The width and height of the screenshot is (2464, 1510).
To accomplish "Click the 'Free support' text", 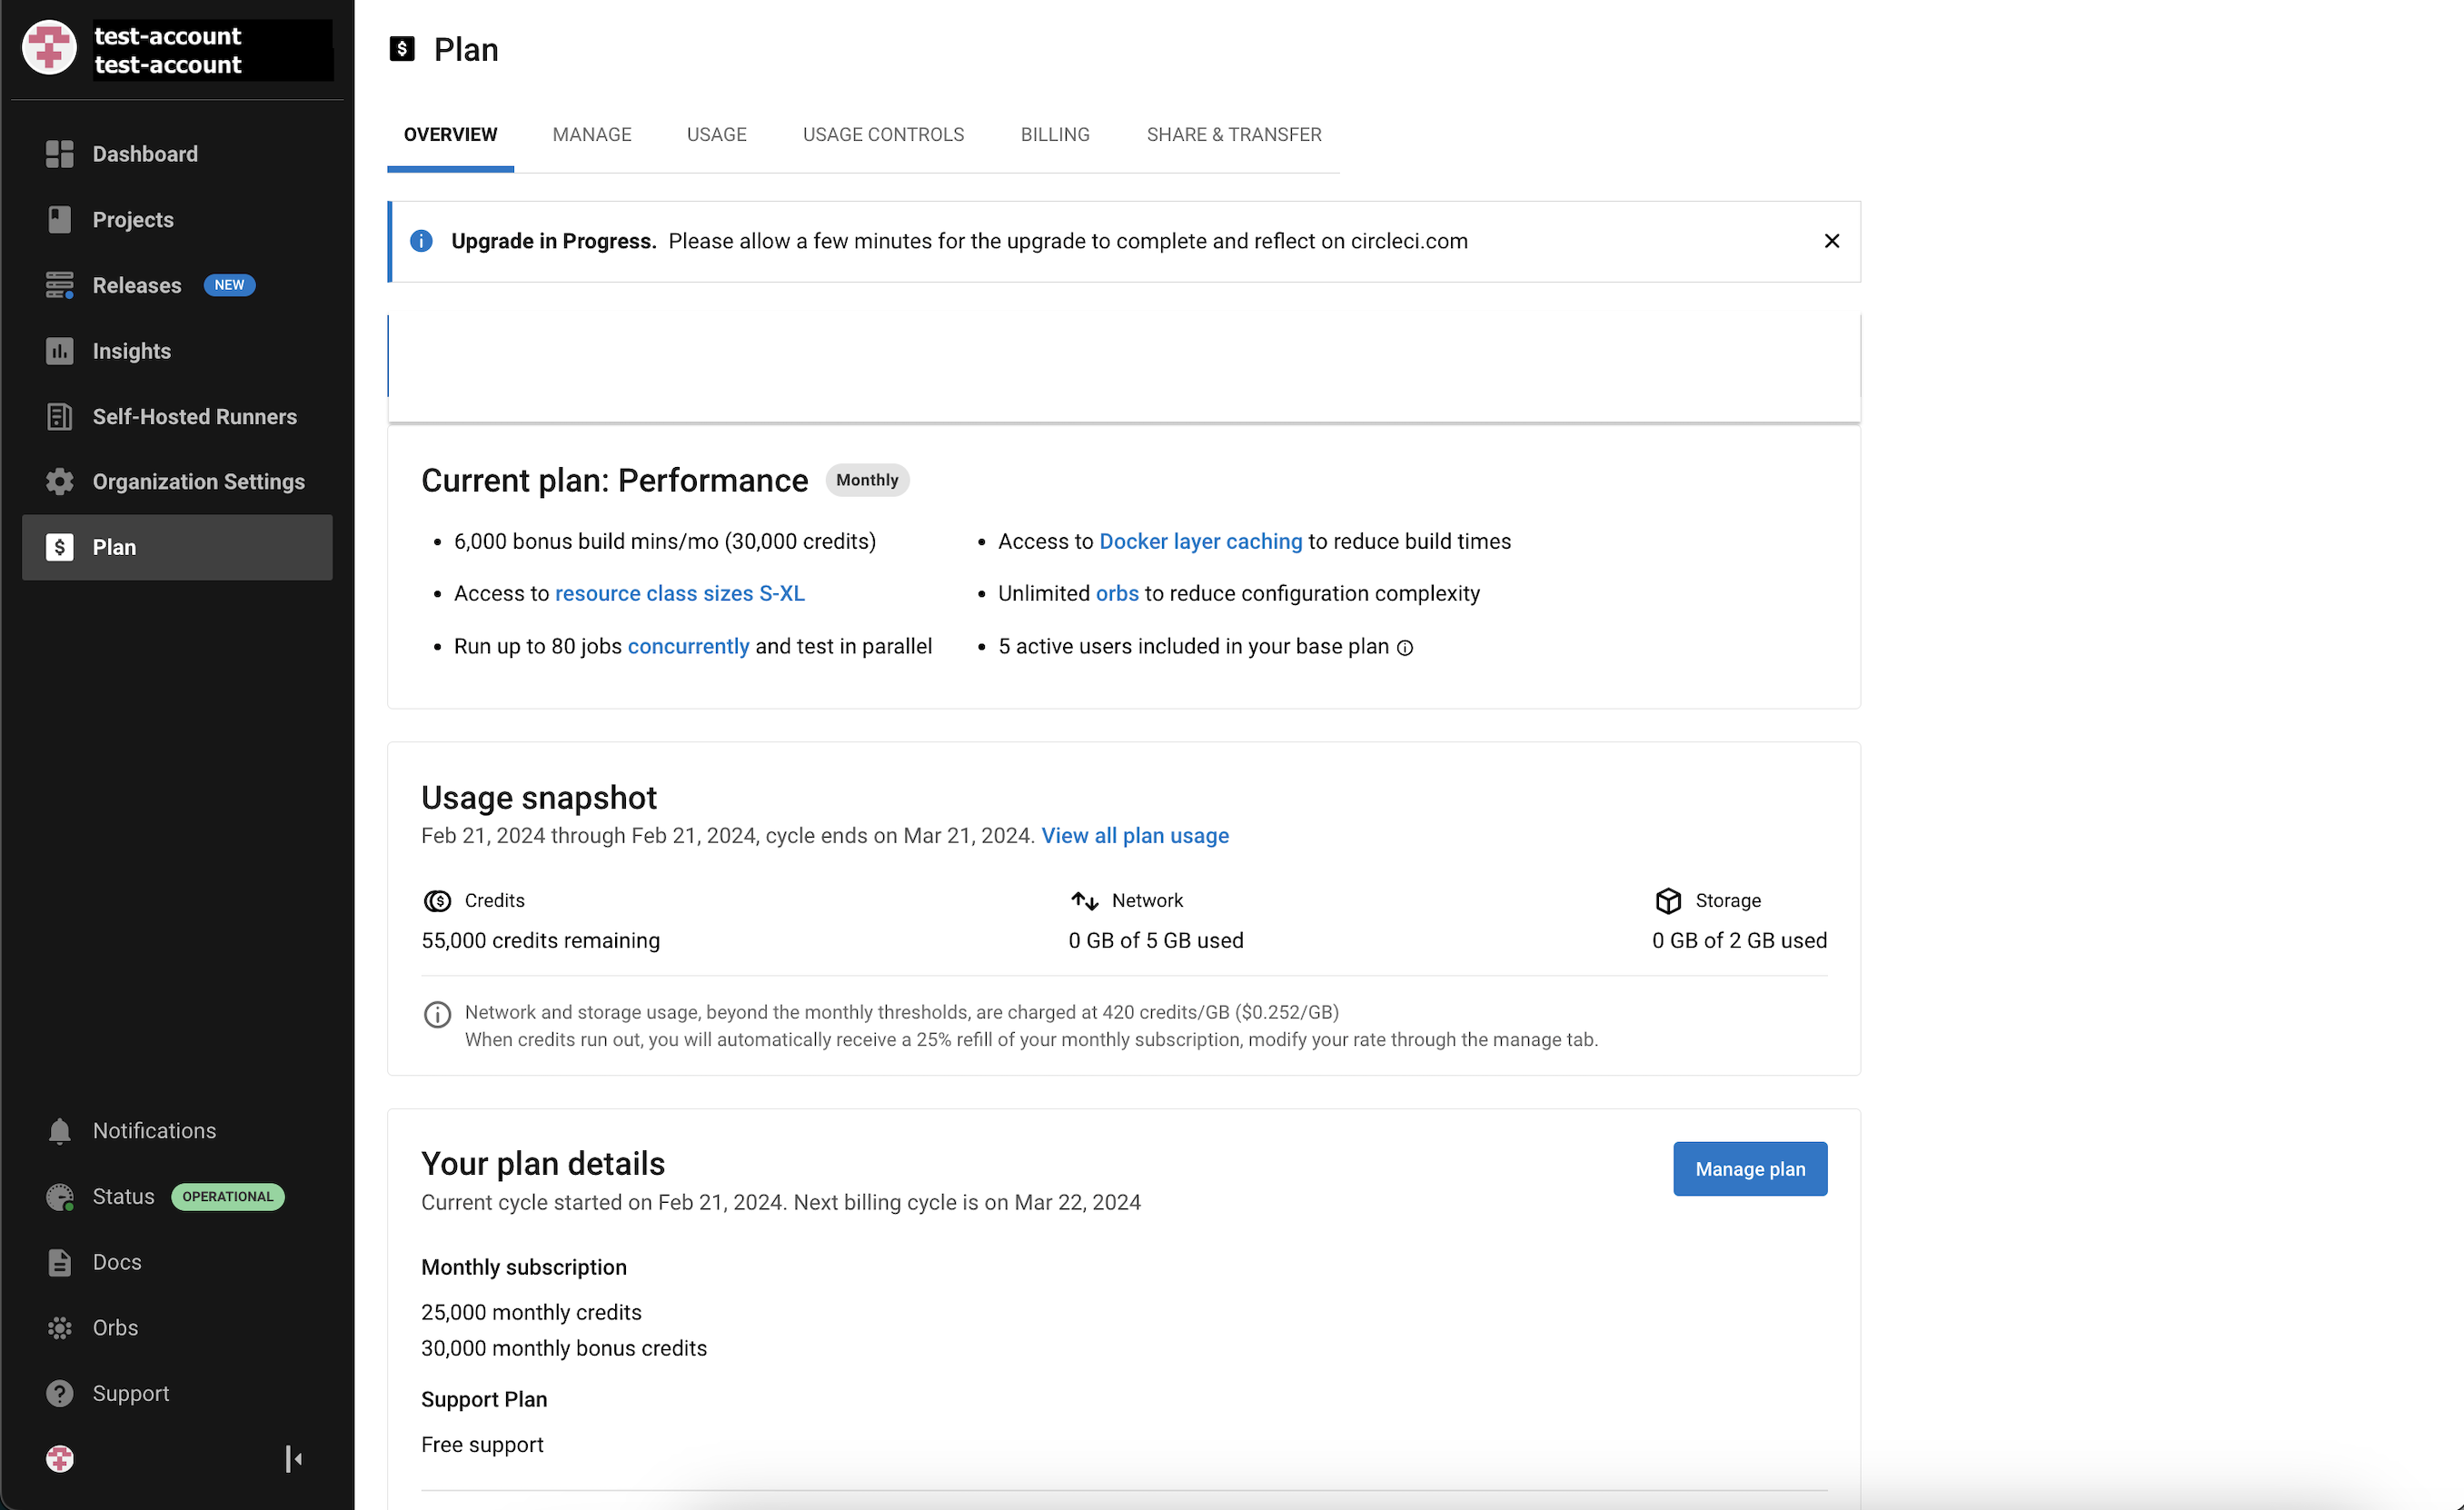I will pyautogui.click(x=482, y=1446).
